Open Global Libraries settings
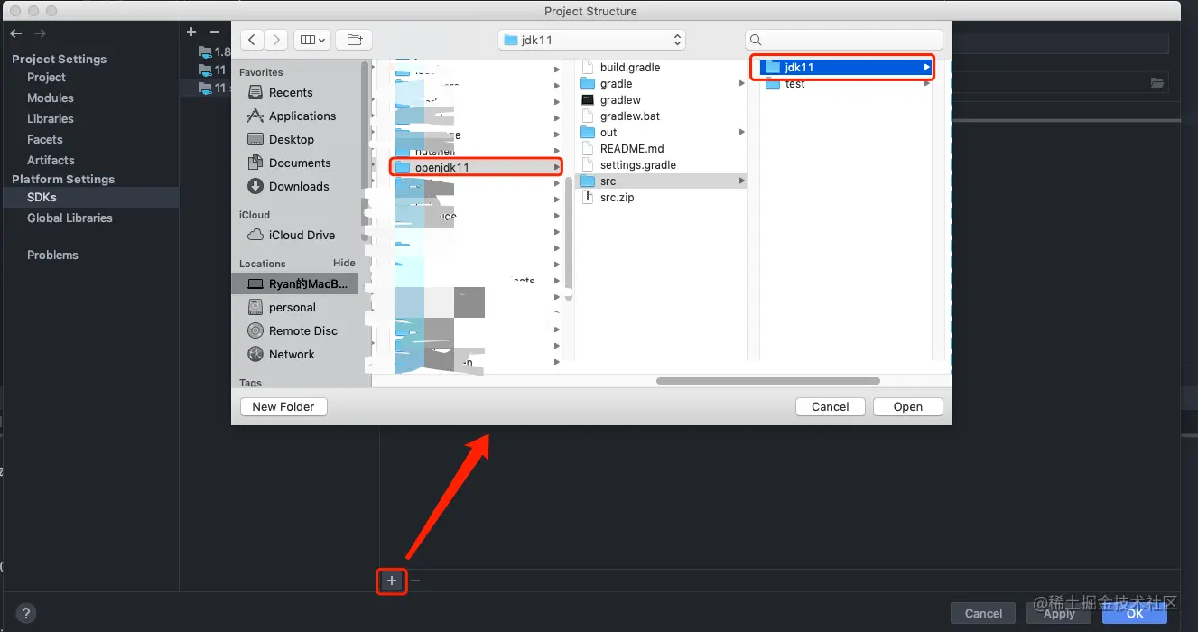This screenshot has width=1198, height=632. (x=70, y=218)
